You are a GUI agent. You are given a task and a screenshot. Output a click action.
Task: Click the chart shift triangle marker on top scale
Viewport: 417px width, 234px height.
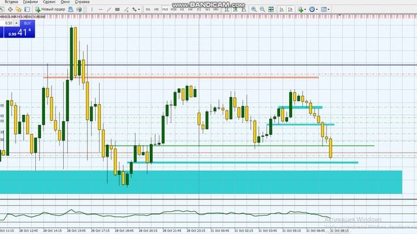(x=340, y=16)
